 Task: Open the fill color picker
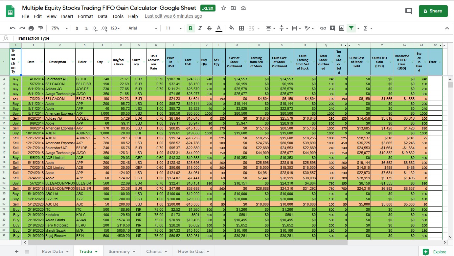232,28
